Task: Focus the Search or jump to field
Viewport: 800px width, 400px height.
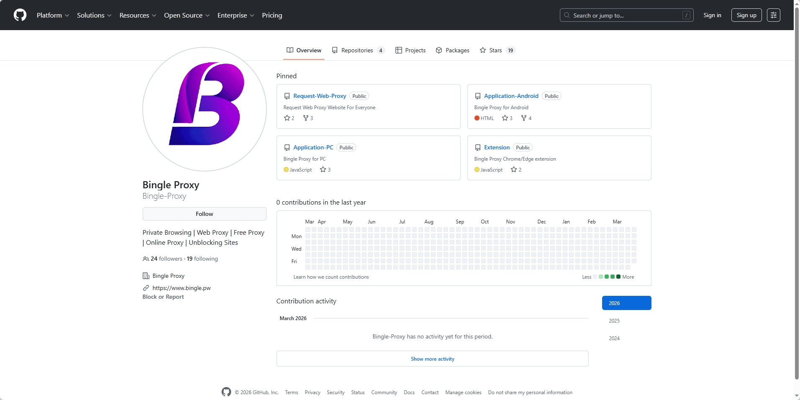Action: [626, 15]
